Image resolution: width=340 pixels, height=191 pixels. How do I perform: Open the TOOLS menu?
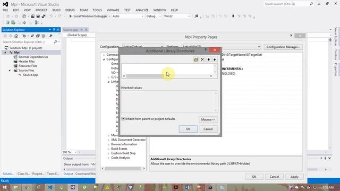coord(97,10)
